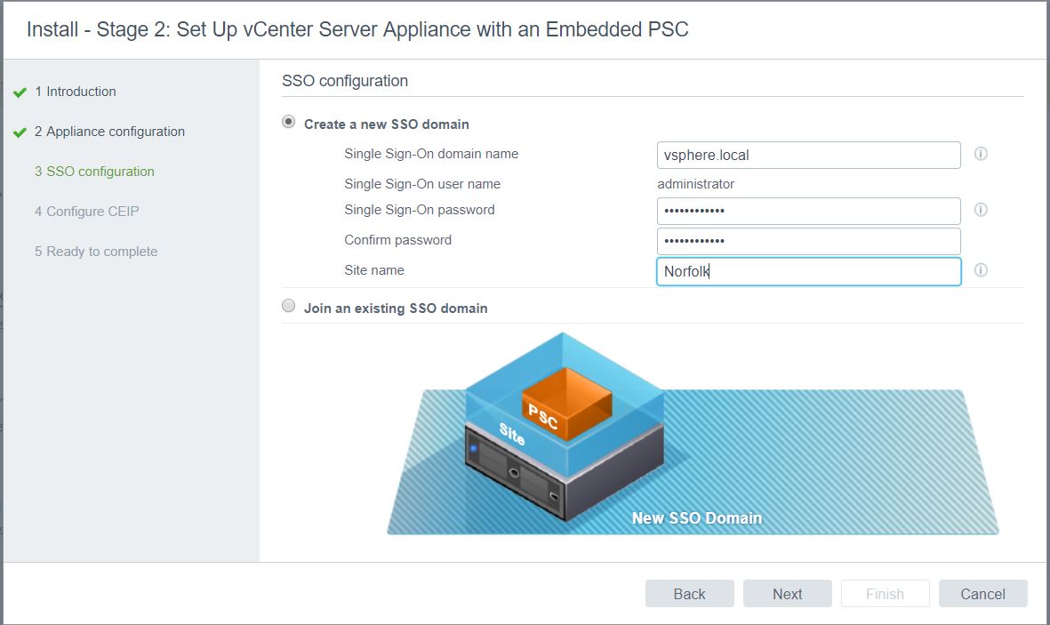The image size is (1050, 625).
Task: Click the PSC and Site diagram illustration
Action: pos(693,434)
